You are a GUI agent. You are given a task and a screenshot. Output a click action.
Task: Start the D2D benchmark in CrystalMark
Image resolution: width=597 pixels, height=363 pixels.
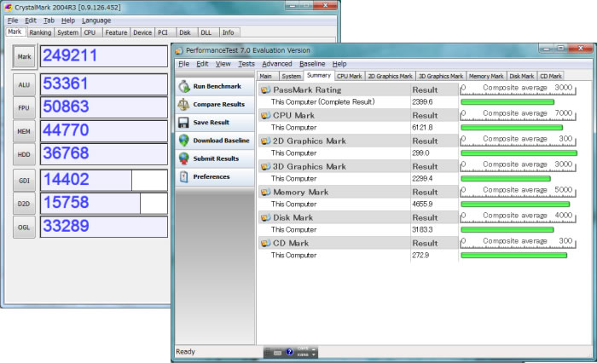pyautogui.click(x=24, y=204)
